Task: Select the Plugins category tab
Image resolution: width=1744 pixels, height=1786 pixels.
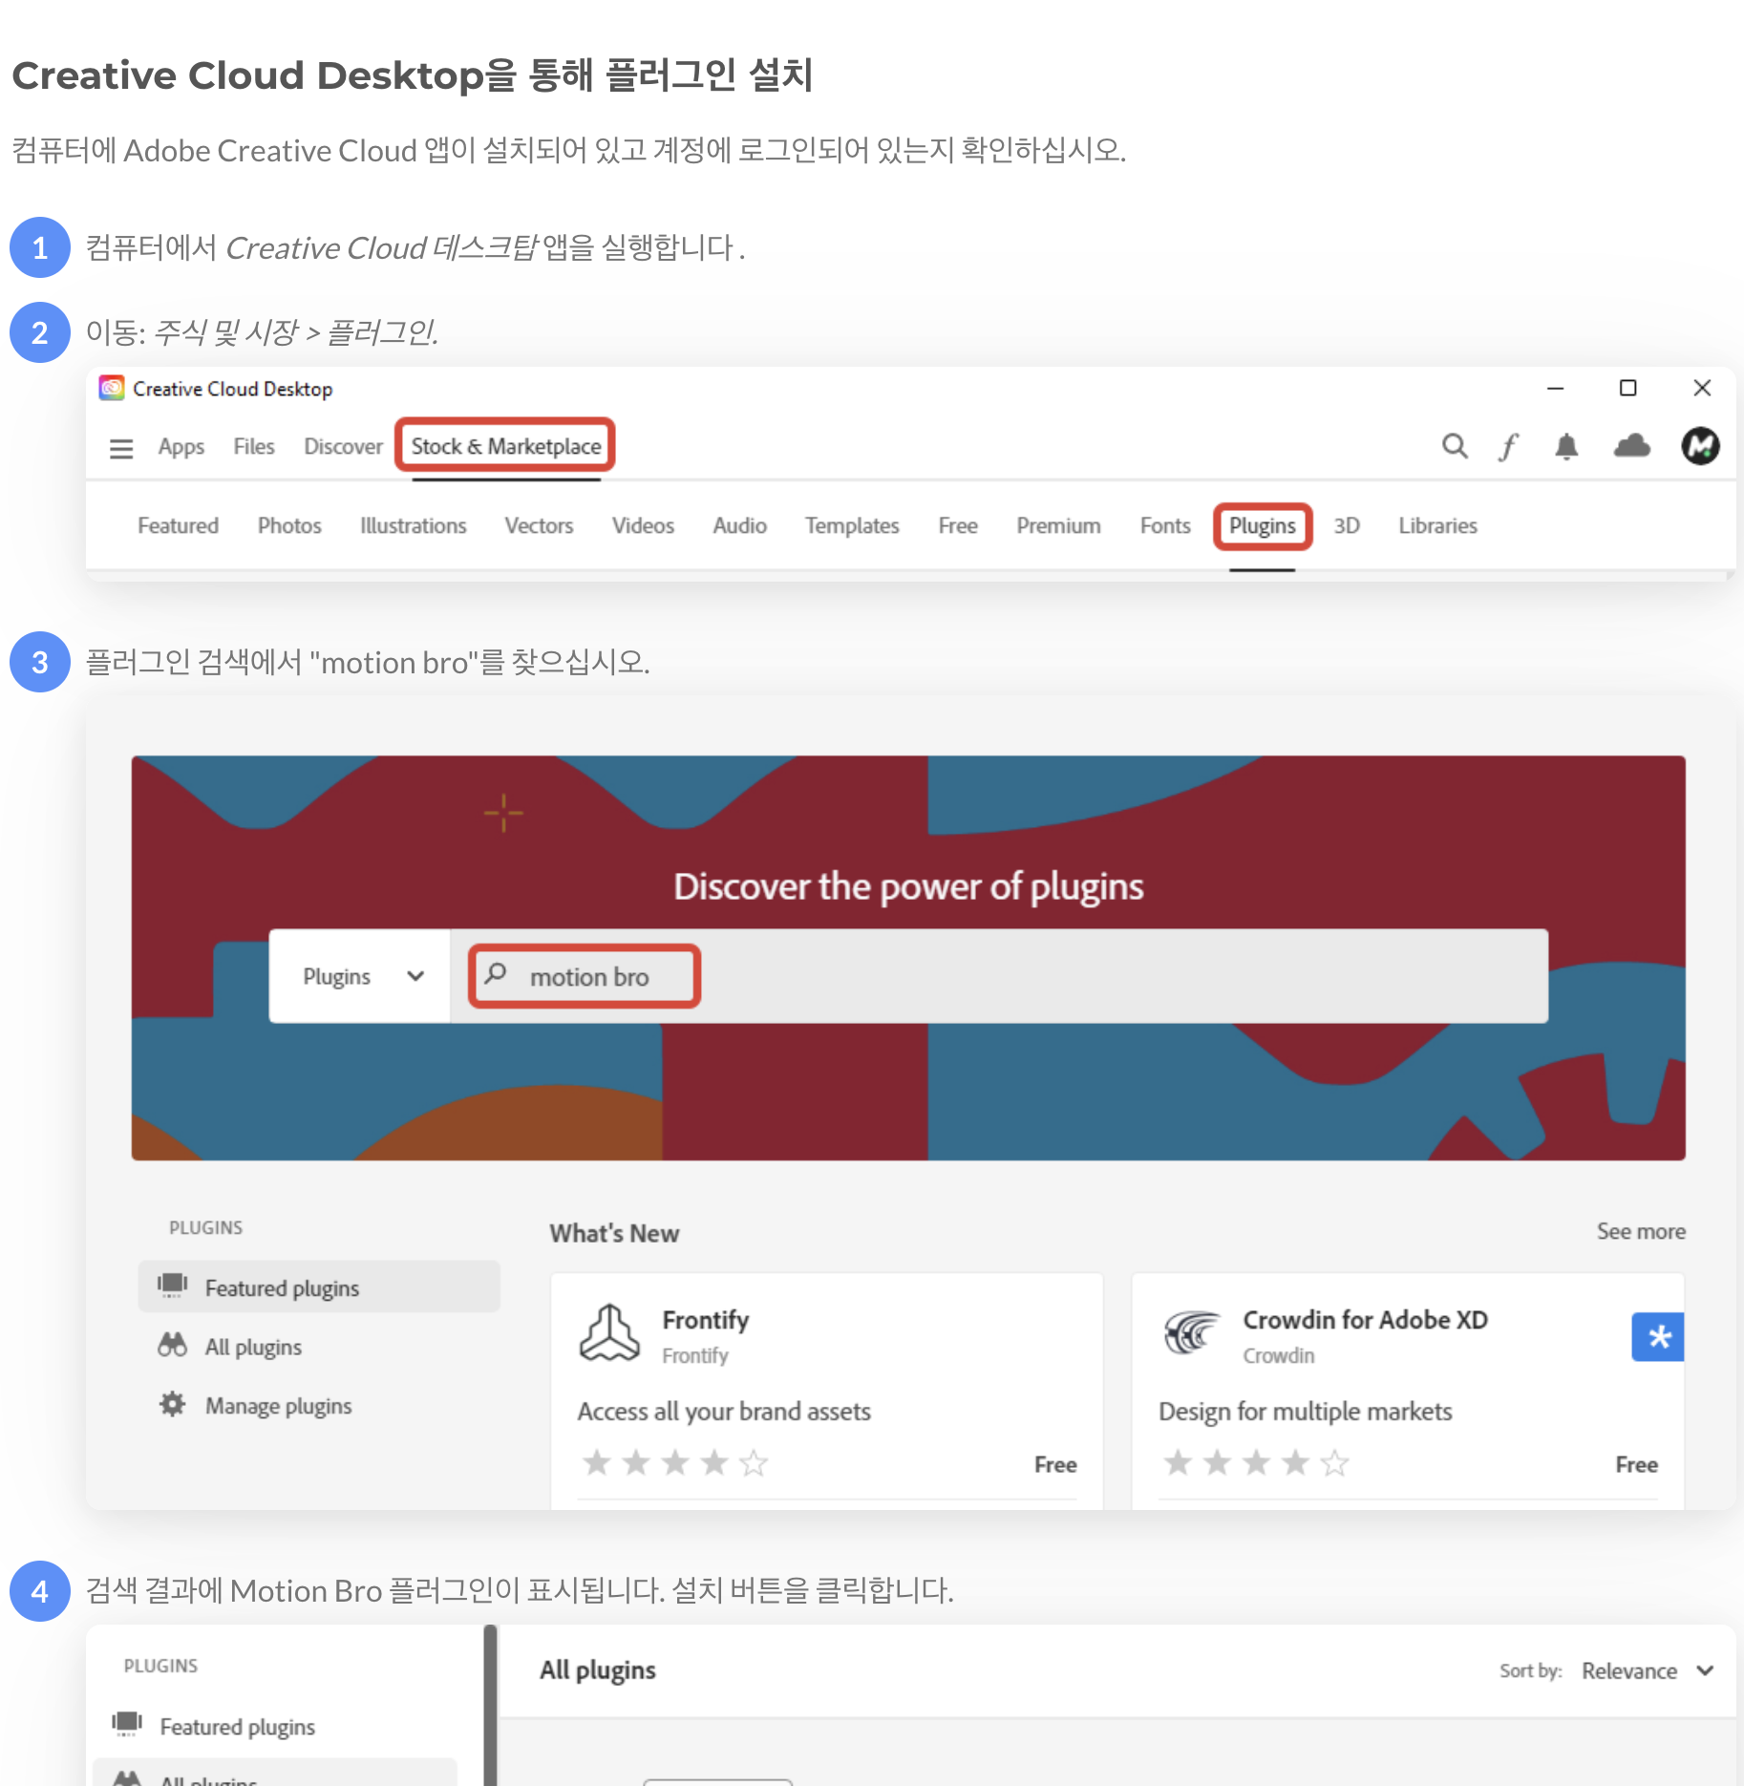Action: pyautogui.click(x=1263, y=526)
